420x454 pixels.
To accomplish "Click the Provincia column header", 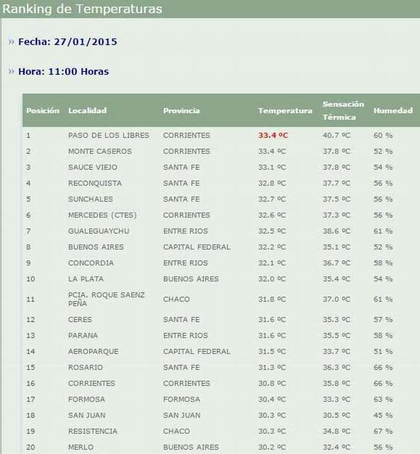I will [x=182, y=110].
